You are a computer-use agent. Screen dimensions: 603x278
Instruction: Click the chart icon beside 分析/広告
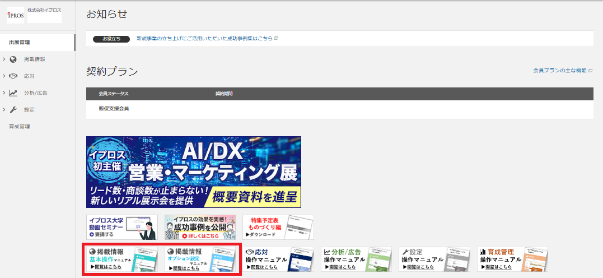[13, 92]
